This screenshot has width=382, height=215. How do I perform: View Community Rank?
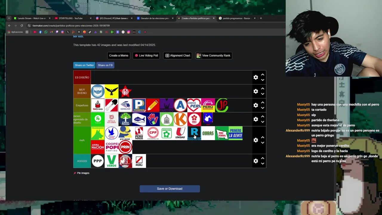pyautogui.click(x=213, y=56)
